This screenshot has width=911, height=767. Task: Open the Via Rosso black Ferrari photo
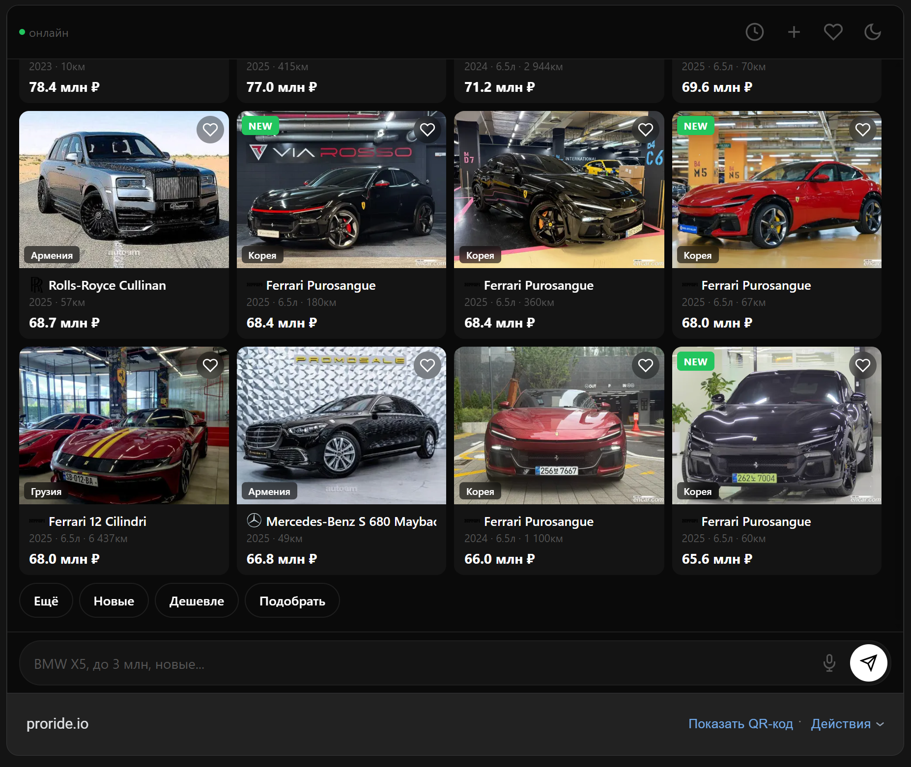pos(342,190)
